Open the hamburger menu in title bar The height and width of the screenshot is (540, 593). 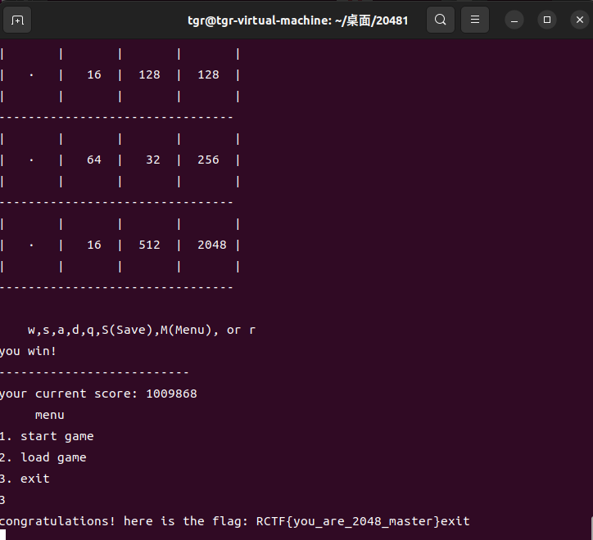(x=477, y=20)
